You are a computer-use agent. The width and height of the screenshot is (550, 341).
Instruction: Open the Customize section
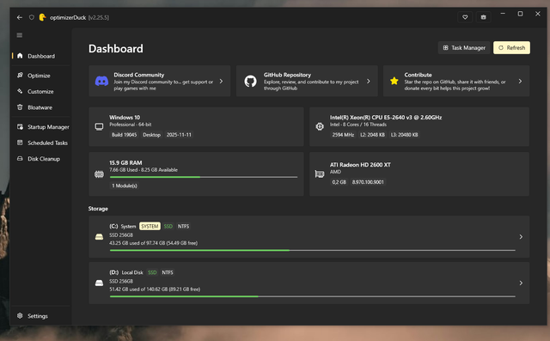point(41,91)
